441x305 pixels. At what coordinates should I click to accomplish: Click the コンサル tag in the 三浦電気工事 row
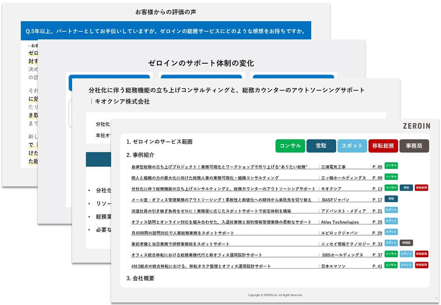[391, 166]
